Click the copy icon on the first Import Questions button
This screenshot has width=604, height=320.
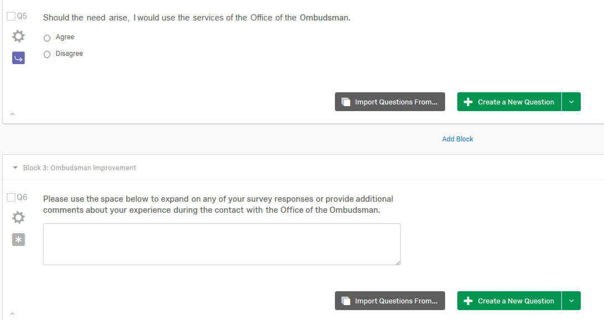346,102
